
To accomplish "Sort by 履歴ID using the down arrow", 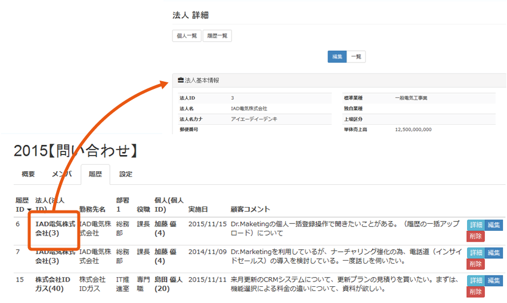I will click(29, 210).
